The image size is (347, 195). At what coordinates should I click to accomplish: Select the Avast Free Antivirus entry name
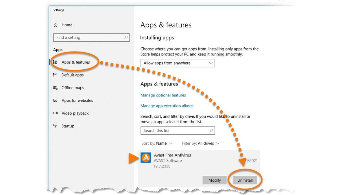pyautogui.click(x=172, y=155)
